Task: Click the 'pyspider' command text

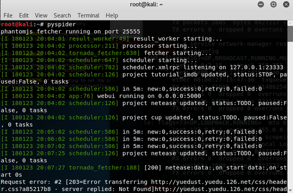Action: coord(62,24)
